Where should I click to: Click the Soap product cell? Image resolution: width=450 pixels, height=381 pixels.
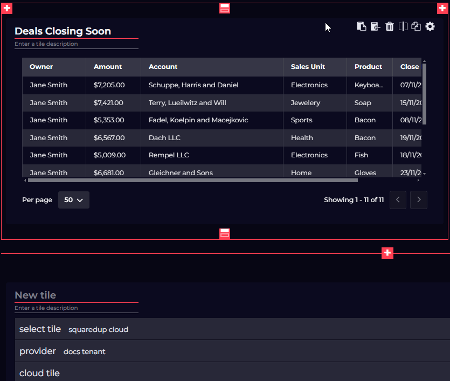[370, 103]
